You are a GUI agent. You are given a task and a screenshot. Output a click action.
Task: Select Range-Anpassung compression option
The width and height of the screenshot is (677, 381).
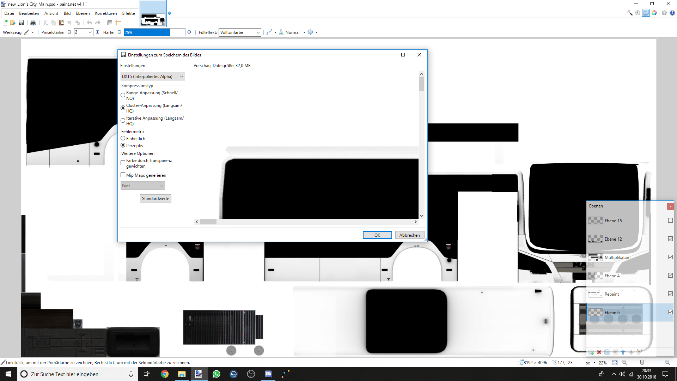pyautogui.click(x=123, y=95)
